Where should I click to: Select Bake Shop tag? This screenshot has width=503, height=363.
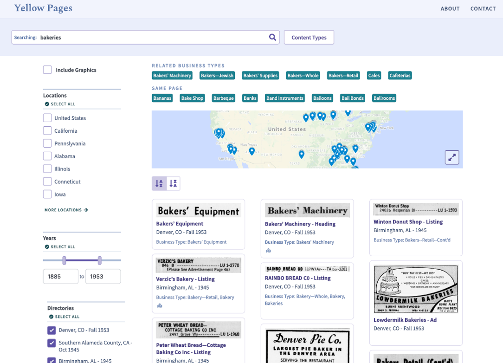coord(192,98)
